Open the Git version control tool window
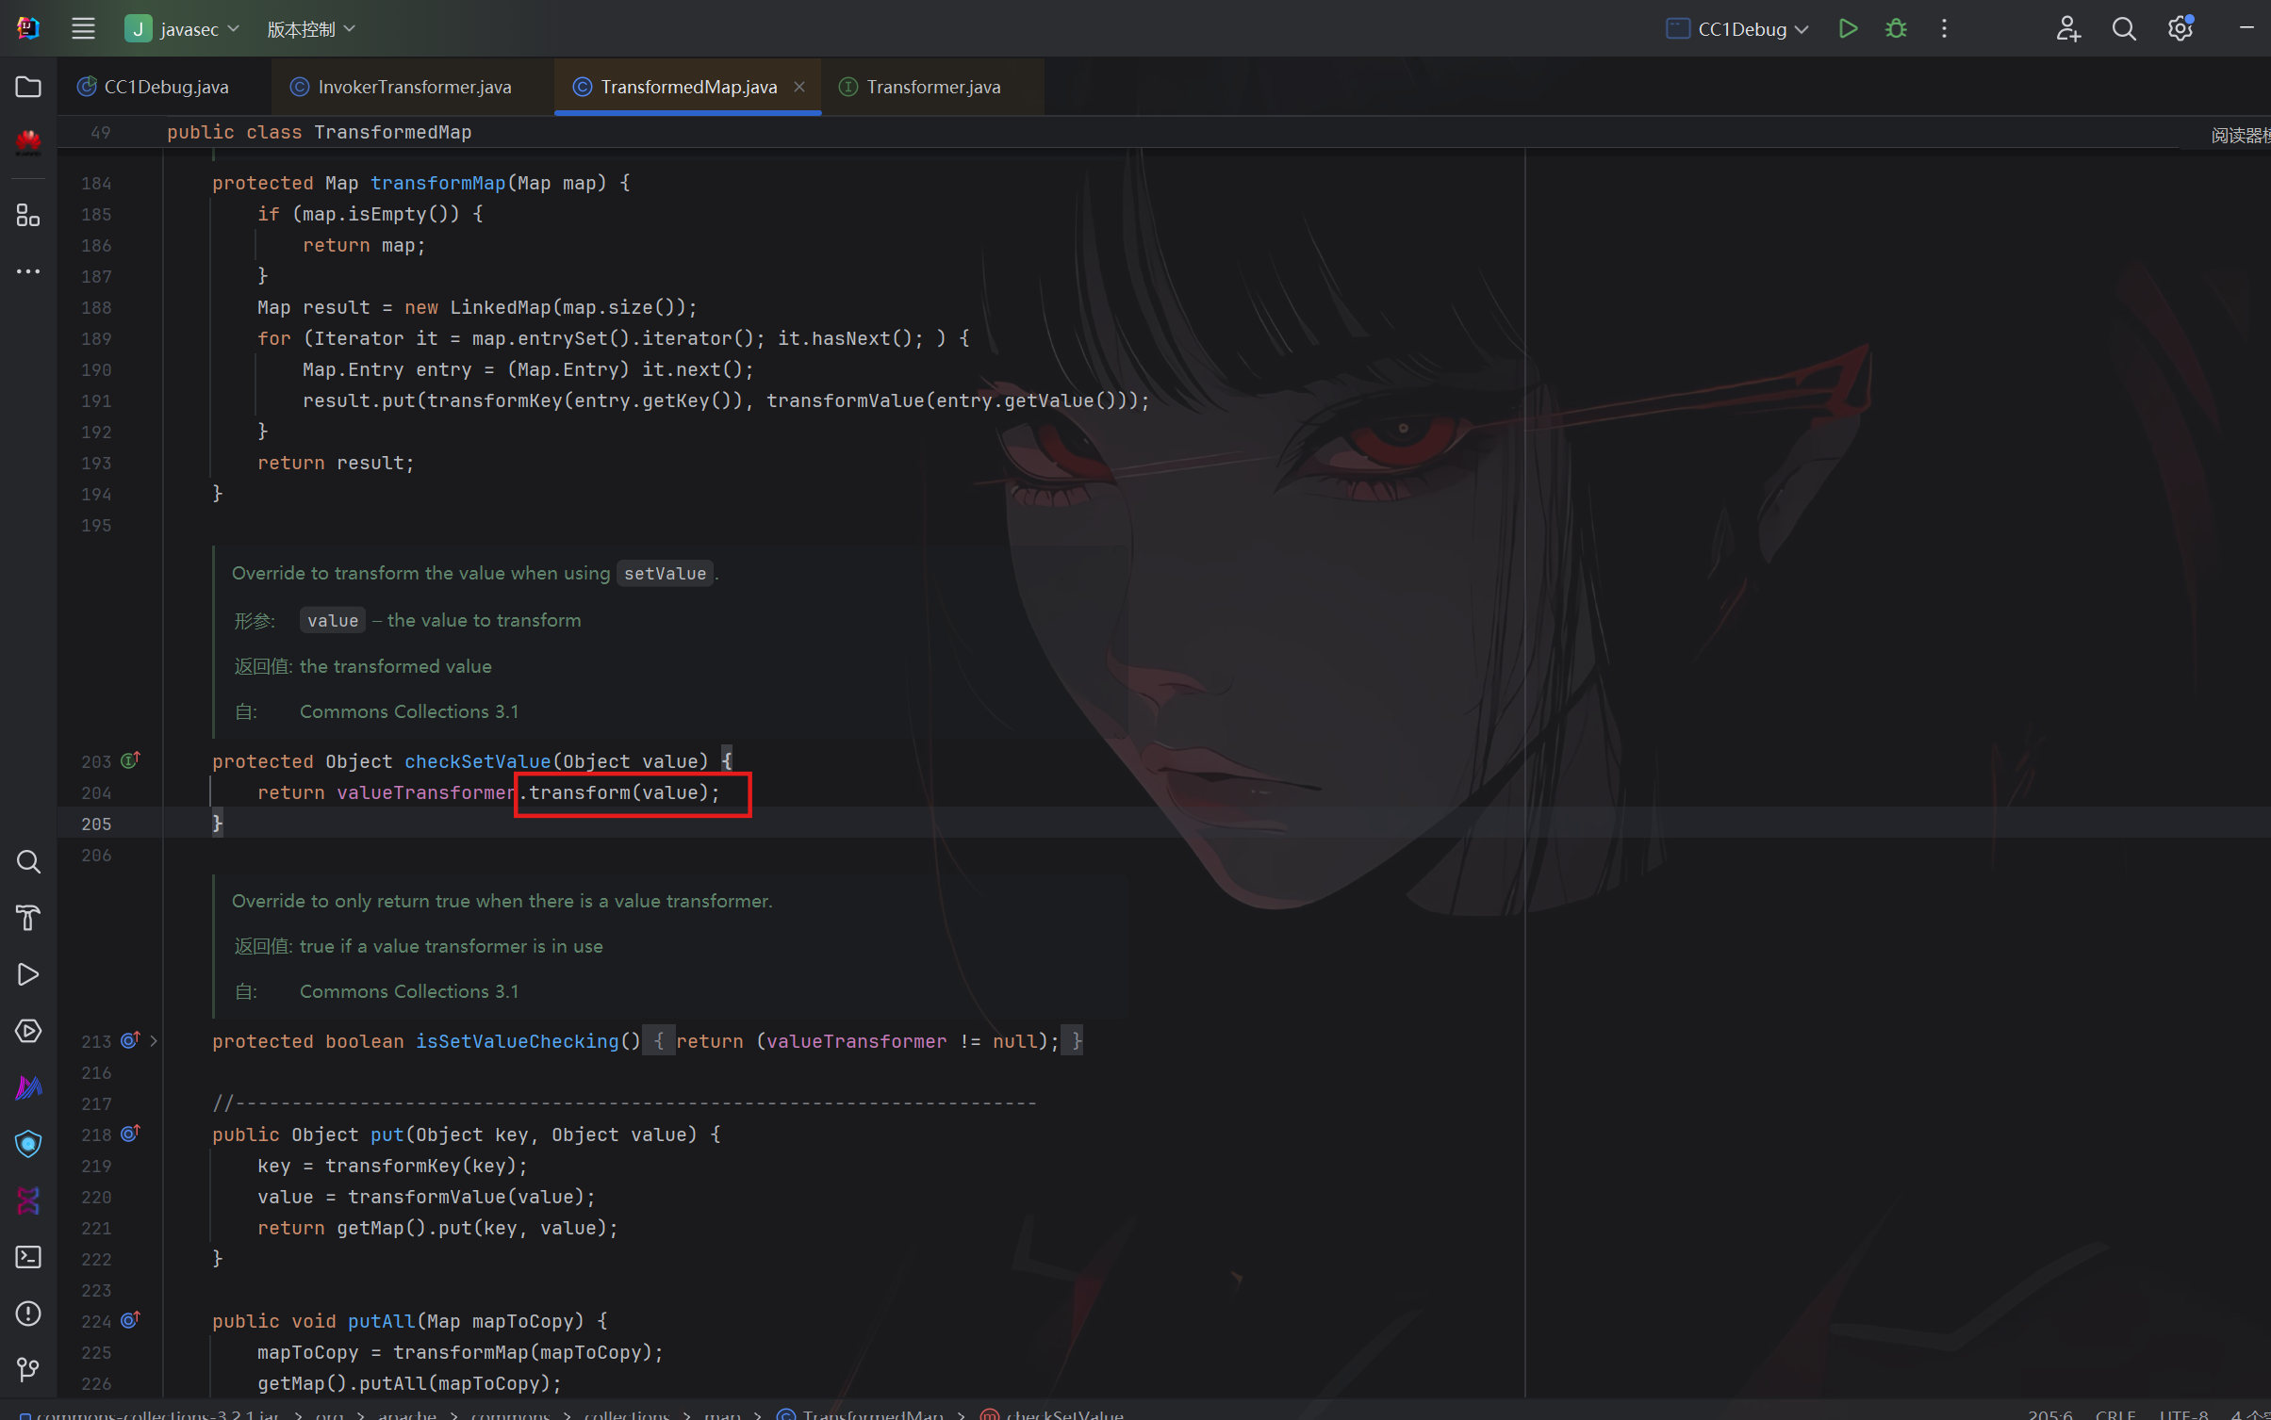Viewport: 2271px width, 1420px height. pyautogui.click(x=28, y=1368)
